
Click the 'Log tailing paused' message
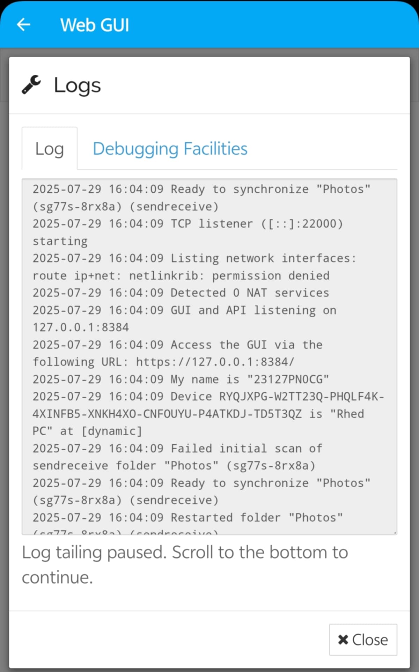(x=185, y=564)
